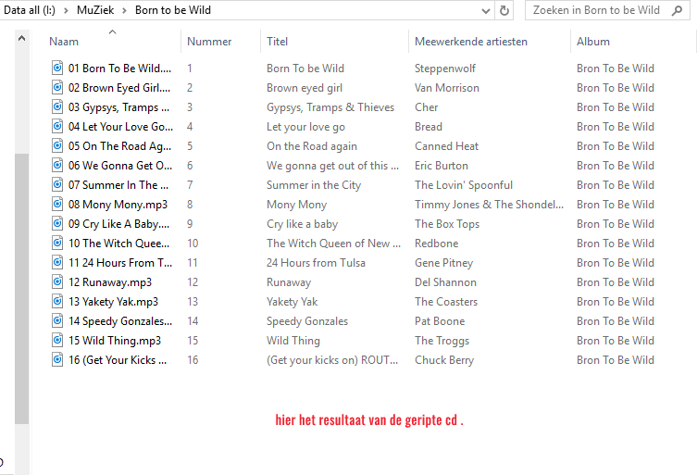
Task: Expand the chevron after MuZiek in path
Action: click(x=124, y=10)
